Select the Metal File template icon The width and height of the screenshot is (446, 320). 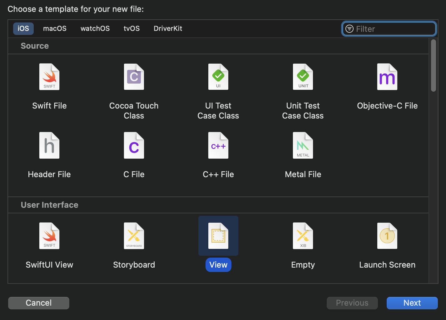(x=303, y=145)
